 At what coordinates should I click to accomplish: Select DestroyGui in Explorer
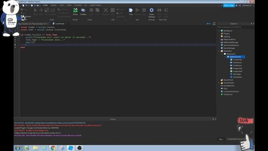[231, 54]
